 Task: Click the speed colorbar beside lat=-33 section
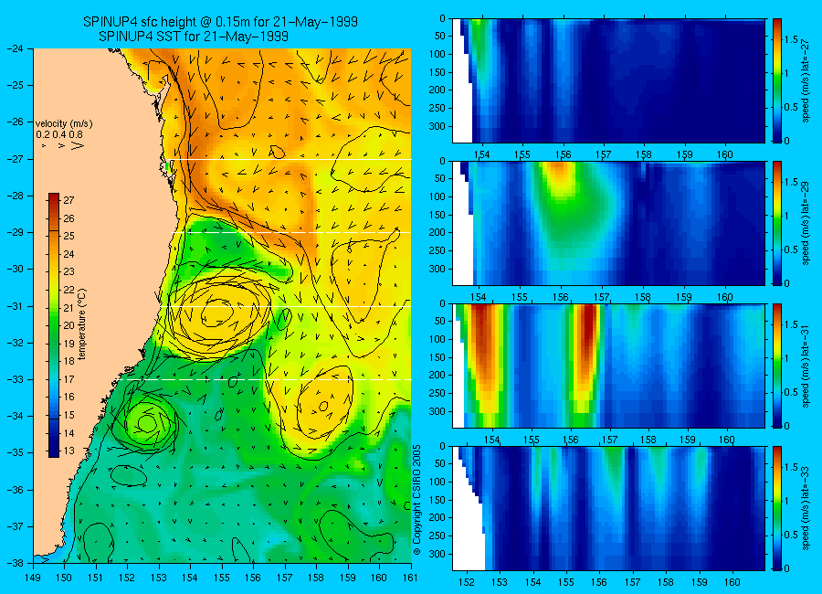click(x=777, y=508)
